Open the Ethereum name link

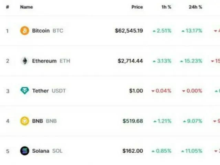point(44,61)
